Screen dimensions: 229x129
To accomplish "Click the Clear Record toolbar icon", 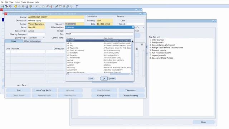I will [47, 6].
